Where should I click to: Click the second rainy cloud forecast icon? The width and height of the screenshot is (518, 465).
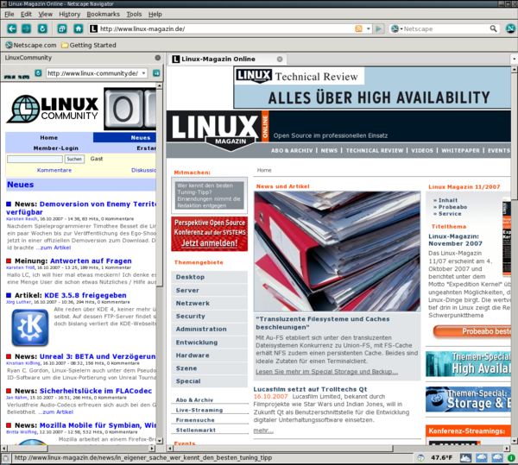[497, 458]
